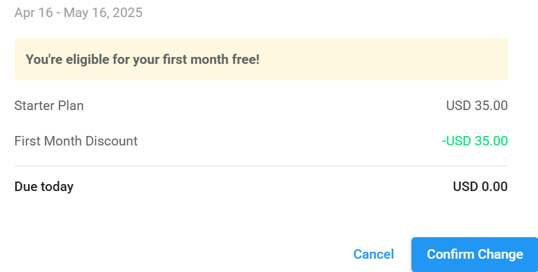Click the bold Due today summary row
538x272 pixels.
(261, 187)
